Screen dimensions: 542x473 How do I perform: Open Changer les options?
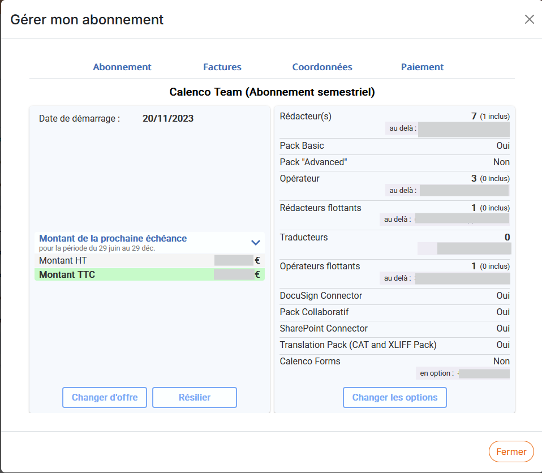[x=395, y=397]
